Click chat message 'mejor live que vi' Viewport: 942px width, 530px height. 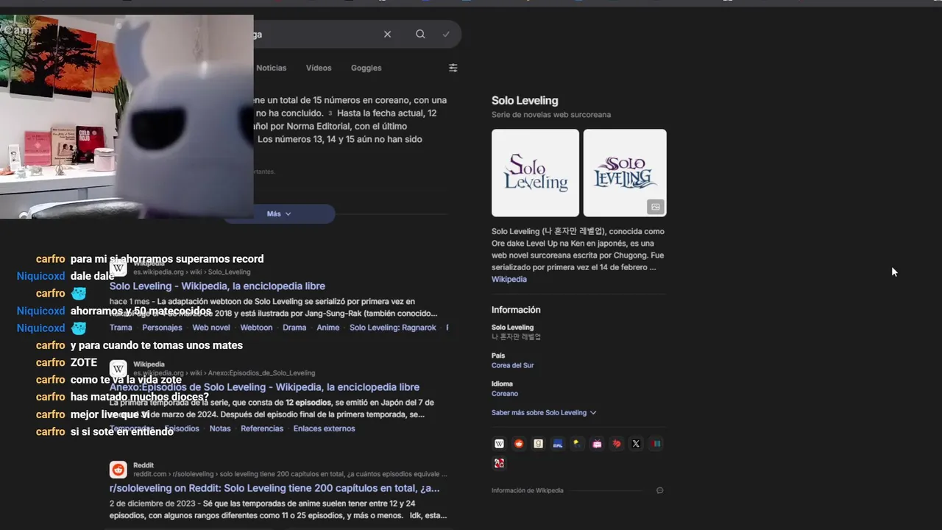pyautogui.click(x=110, y=414)
